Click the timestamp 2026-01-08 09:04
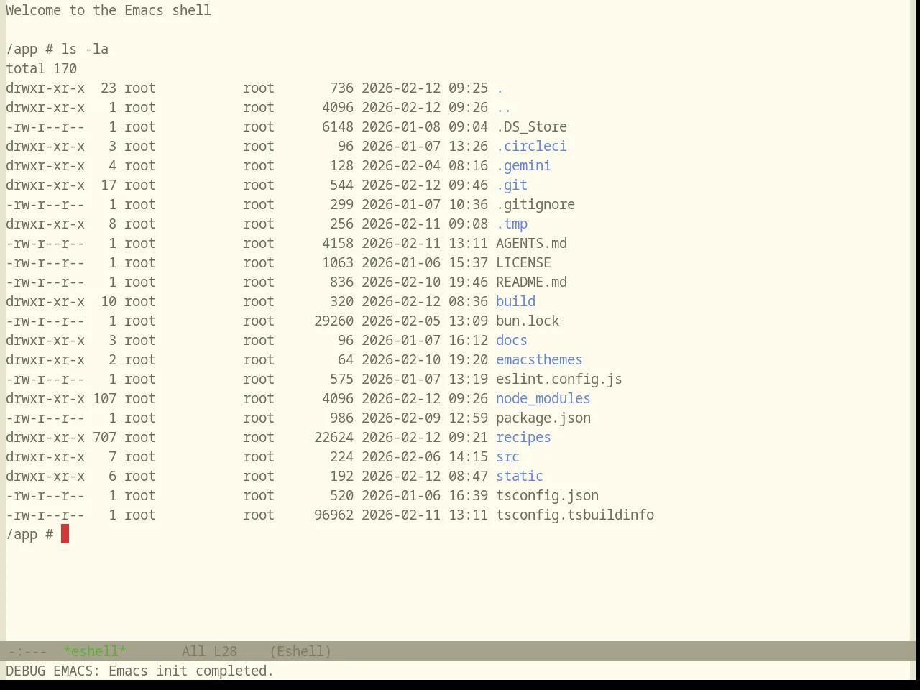The height and width of the screenshot is (690, 920). click(x=425, y=126)
